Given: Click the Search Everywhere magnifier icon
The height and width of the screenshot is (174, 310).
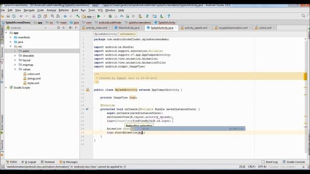Looking at the screenshot, I should 303,16.
